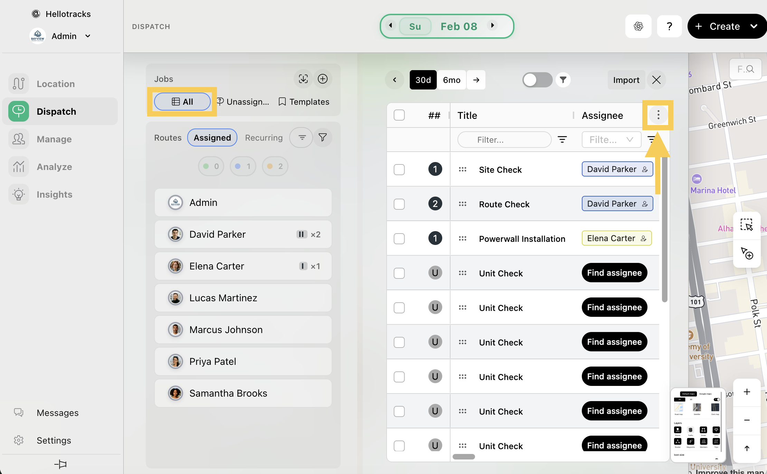Viewport: 767px width, 474px height.
Task: Zoom in on the map
Action: pyautogui.click(x=747, y=392)
